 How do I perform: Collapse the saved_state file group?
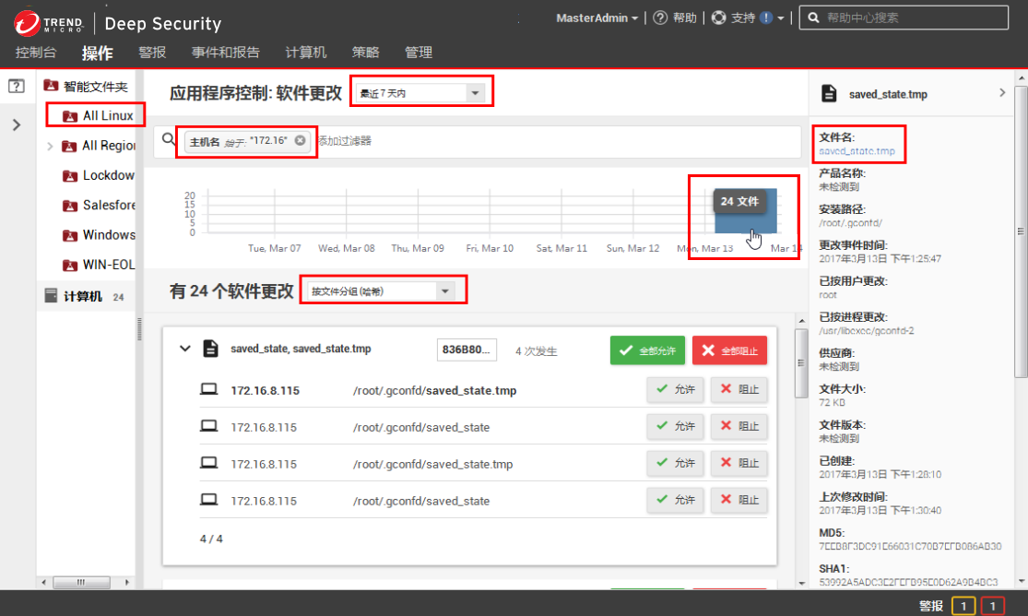tap(185, 349)
